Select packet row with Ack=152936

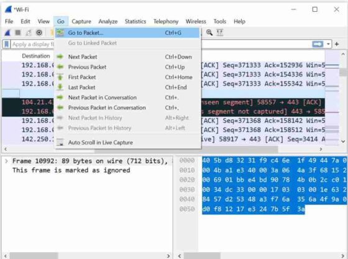click(x=263, y=65)
